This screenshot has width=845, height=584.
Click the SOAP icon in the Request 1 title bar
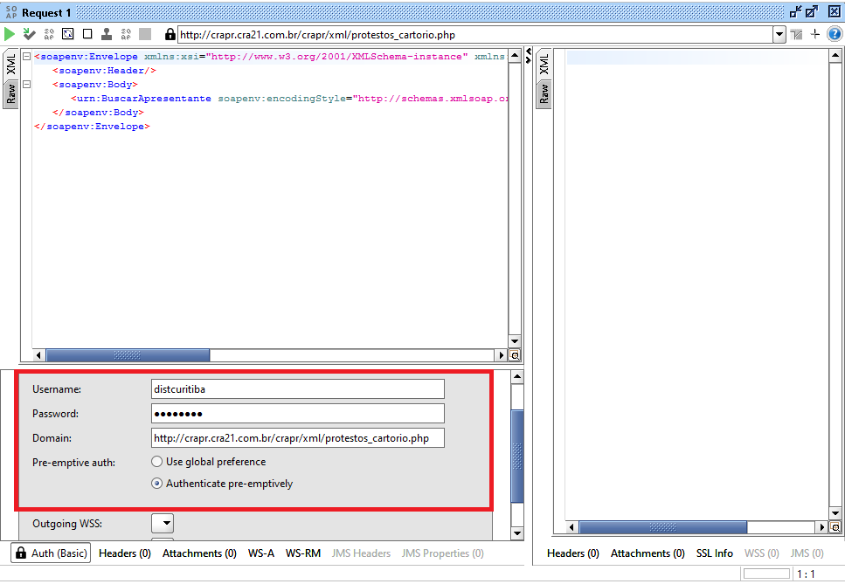click(10, 12)
